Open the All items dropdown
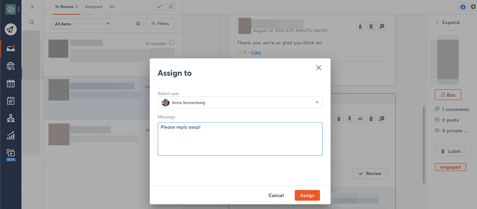This screenshot has height=209, width=477. pyautogui.click(x=82, y=24)
